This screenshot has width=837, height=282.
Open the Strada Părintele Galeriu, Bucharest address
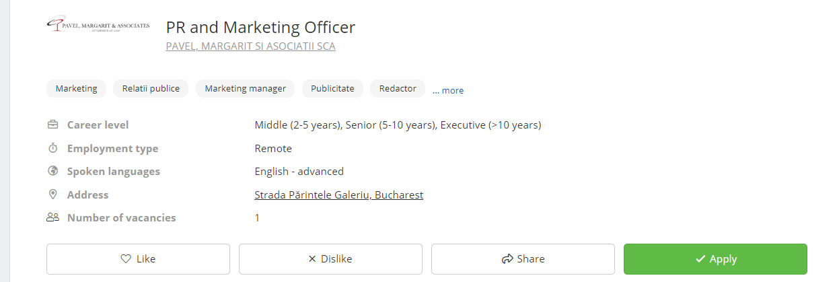tap(338, 195)
